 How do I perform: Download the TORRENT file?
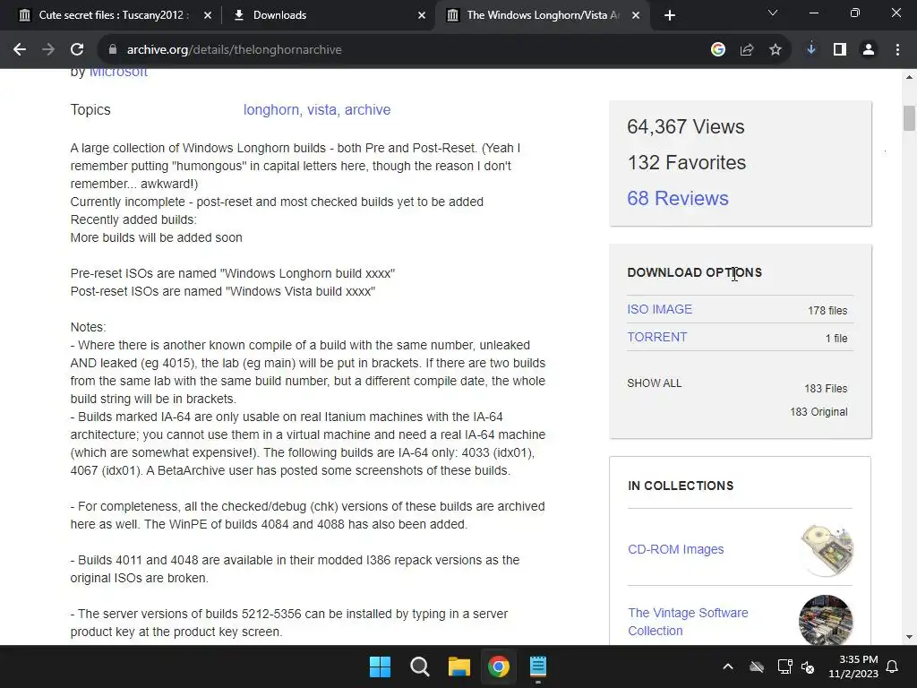coord(656,337)
